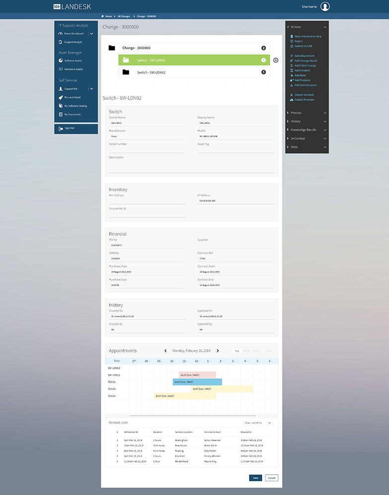Click the Sign Out icon

(60, 128)
